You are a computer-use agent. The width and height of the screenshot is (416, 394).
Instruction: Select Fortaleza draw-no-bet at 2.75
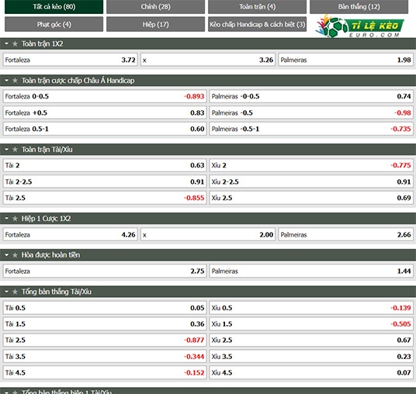105,271
